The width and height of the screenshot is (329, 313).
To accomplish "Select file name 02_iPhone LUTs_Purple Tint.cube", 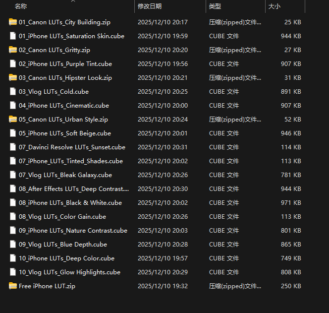I will [x=65, y=64].
